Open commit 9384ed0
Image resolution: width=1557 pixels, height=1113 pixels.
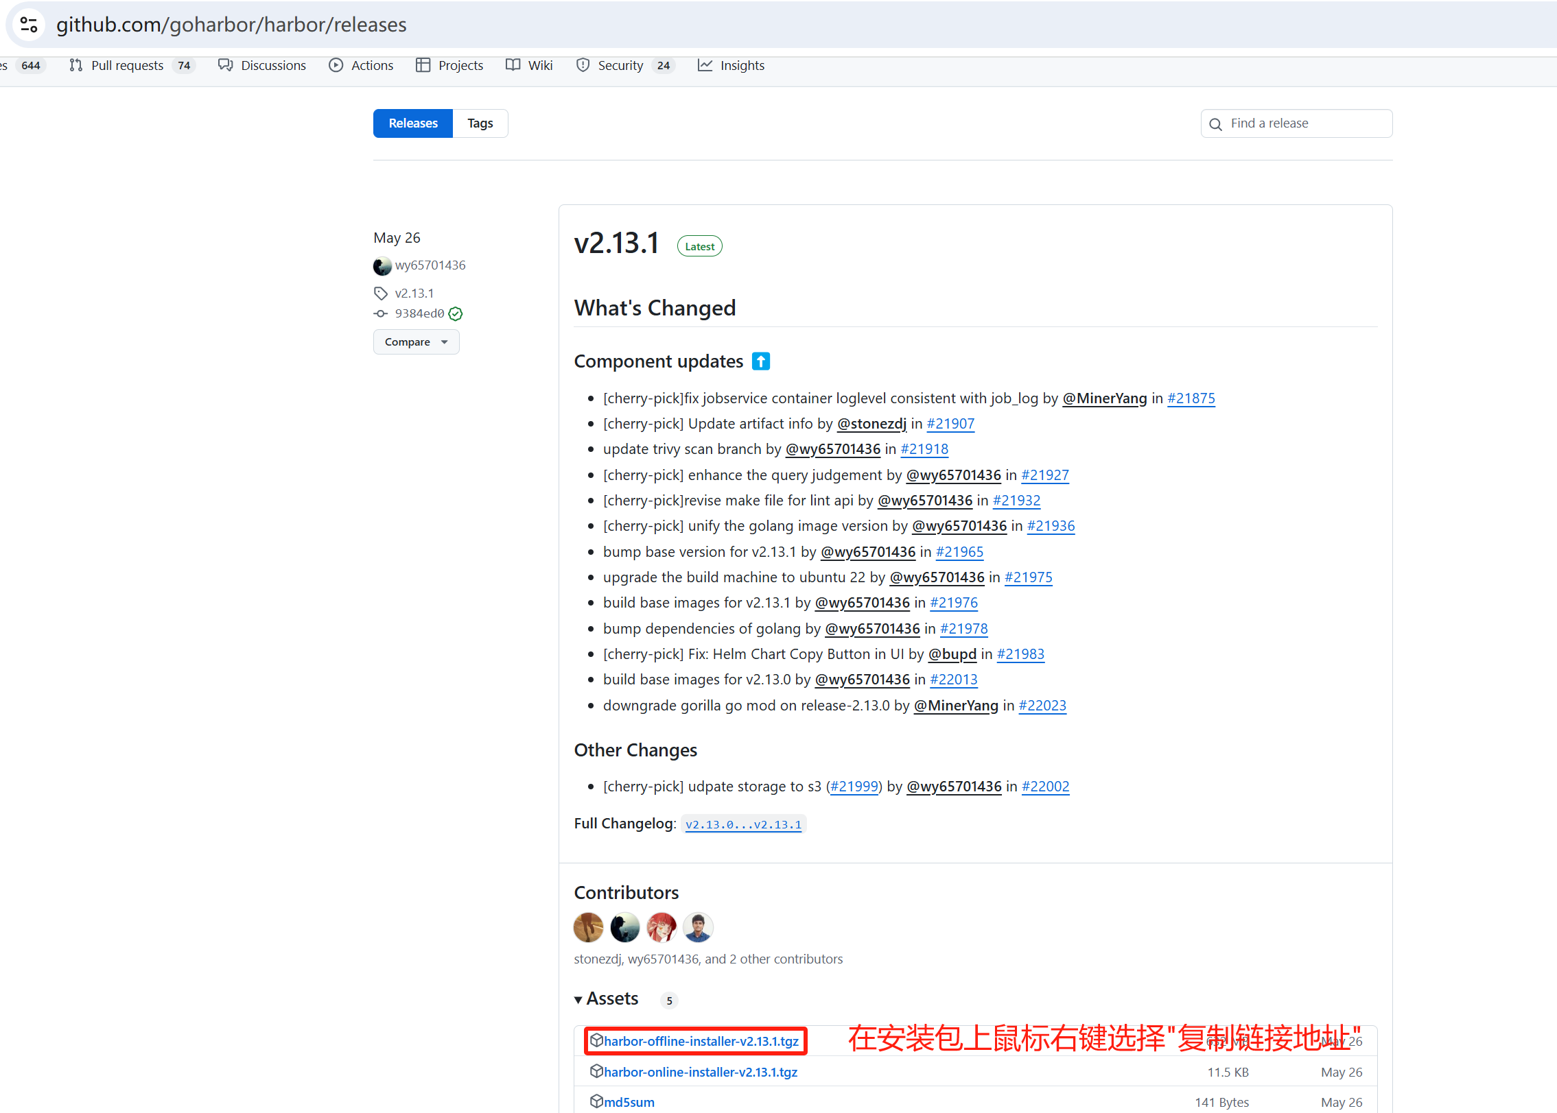pos(419,313)
